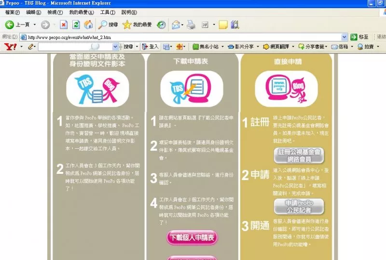Click the 移至 Go button
Viewport: 386px width, 260px height.
coord(359,37)
